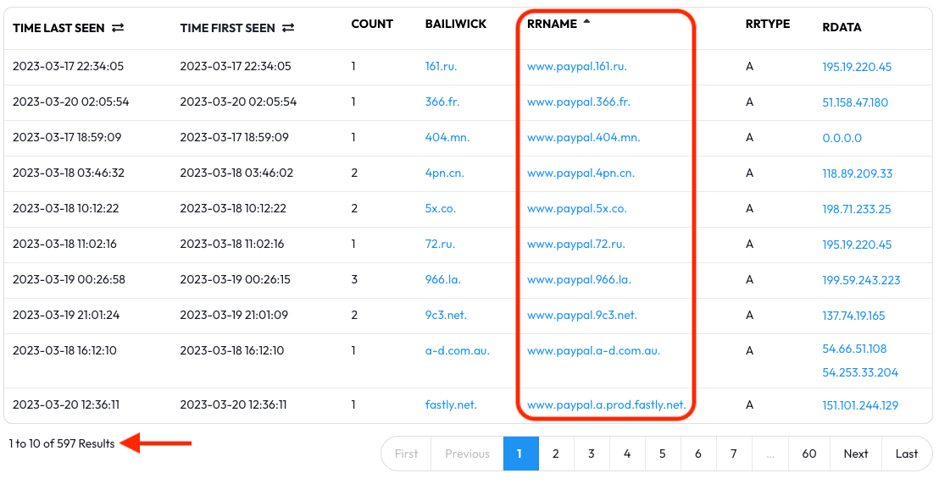Follow the 195.19.220.45 link in 161.ru row

(x=857, y=67)
